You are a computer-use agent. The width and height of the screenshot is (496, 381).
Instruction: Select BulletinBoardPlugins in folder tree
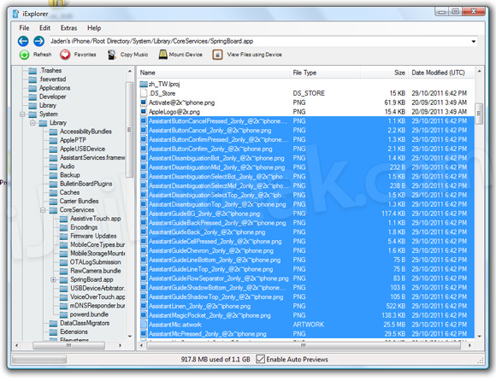click(x=86, y=184)
